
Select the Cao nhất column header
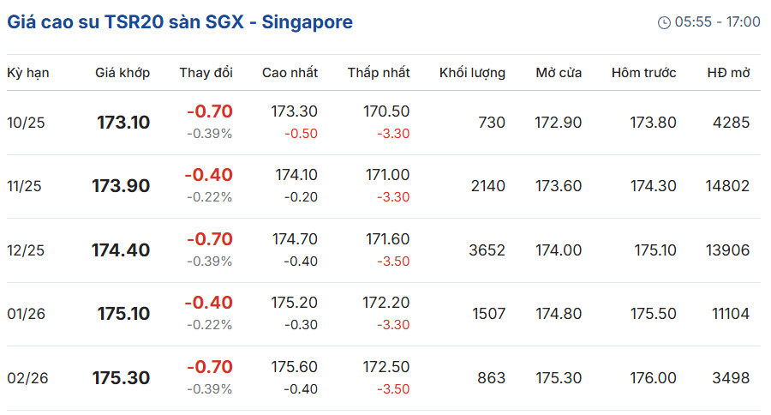290,73
